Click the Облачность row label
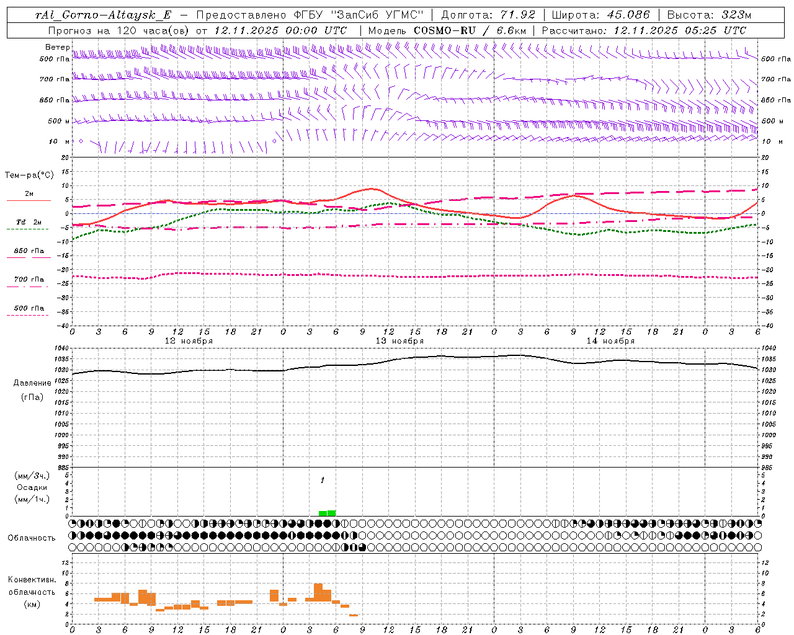The width and height of the screenshot is (794, 635). pyautogui.click(x=31, y=538)
